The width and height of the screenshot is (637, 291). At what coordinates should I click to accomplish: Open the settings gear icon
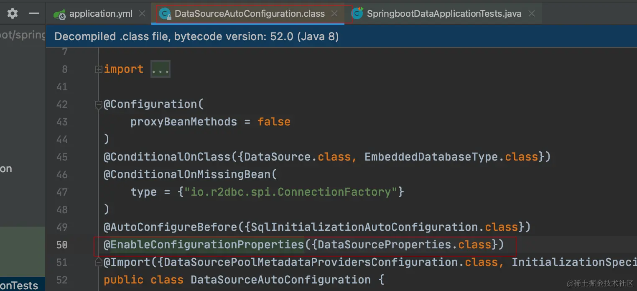(x=13, y=13)
